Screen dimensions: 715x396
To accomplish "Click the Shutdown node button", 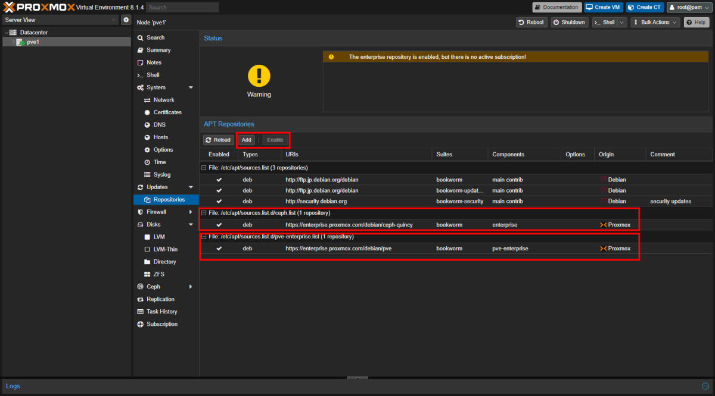I will point(569,22).
